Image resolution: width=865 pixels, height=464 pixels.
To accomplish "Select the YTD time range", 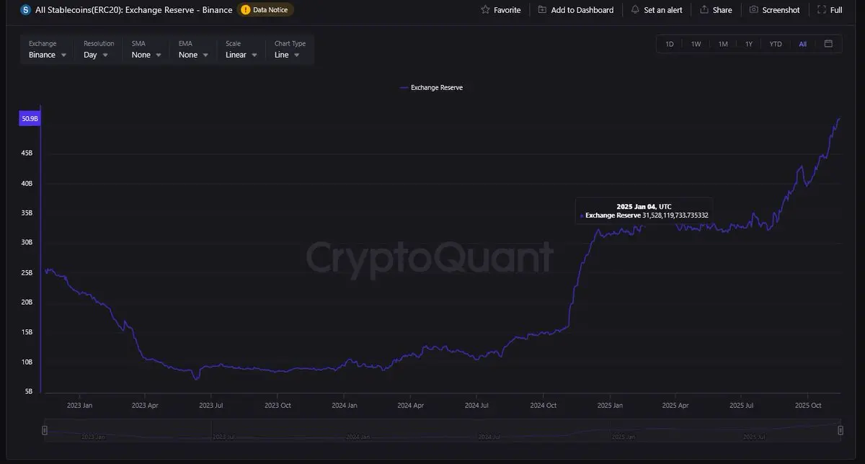I will 776,44.
